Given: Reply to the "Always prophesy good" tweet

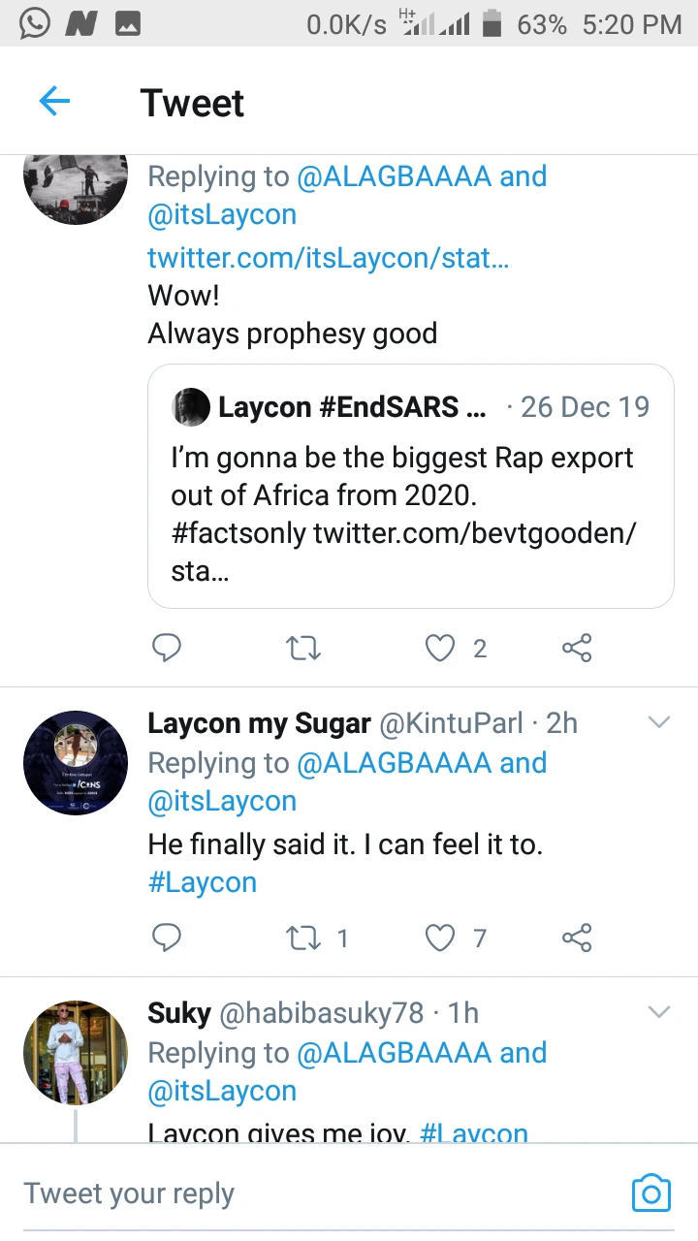Looking at the screenshot, I should tap(167, 648).
